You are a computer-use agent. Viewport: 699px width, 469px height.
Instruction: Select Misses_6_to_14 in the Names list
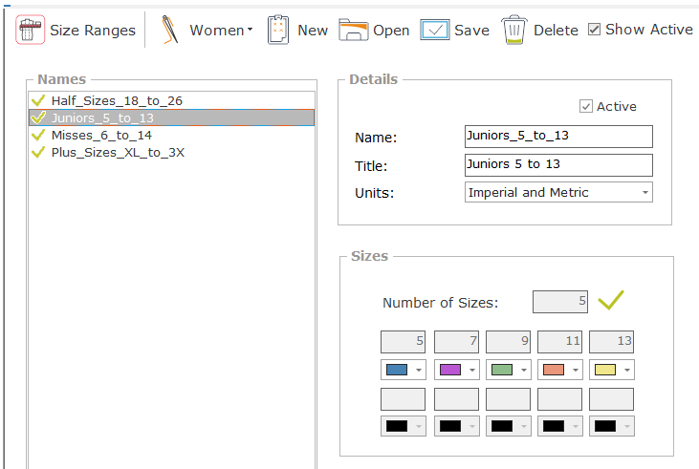click(x=100, y=135)
